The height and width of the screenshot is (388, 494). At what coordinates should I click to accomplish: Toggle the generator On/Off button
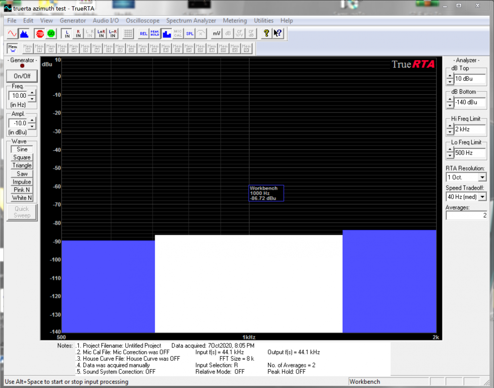pos(22,76)
